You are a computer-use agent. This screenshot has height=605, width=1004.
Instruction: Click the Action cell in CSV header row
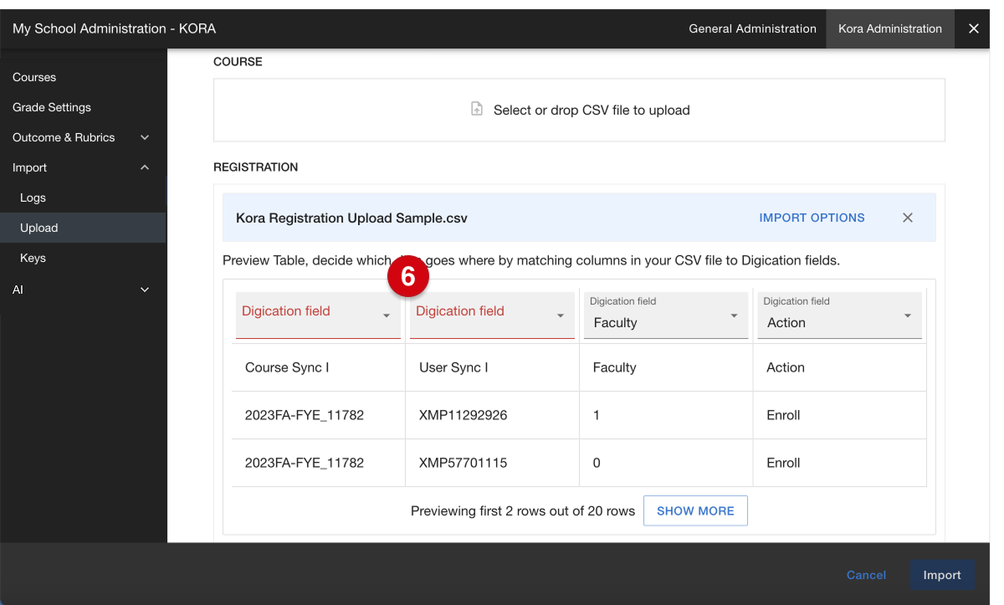coord(840,367)
